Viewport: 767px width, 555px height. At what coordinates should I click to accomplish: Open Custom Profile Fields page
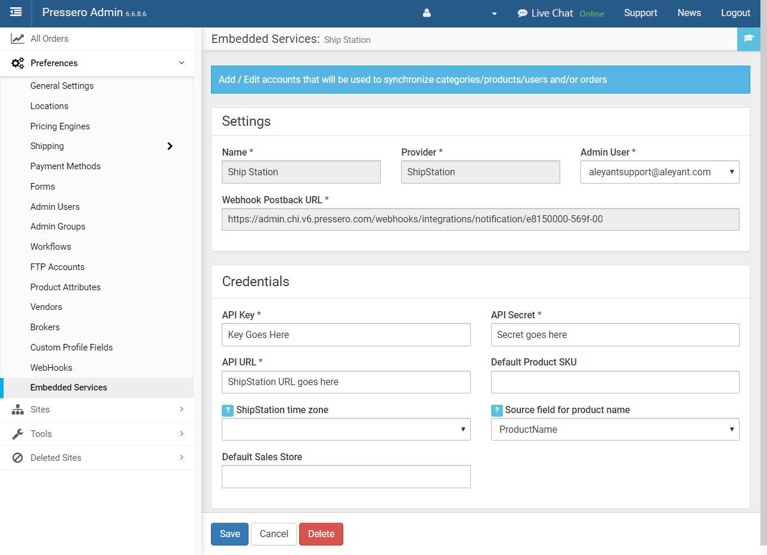coord(72,348)
